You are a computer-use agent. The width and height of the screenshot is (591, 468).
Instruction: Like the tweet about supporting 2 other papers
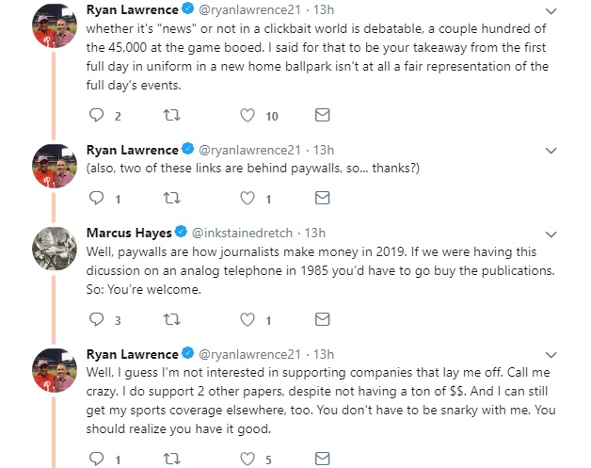coord(248,459)
